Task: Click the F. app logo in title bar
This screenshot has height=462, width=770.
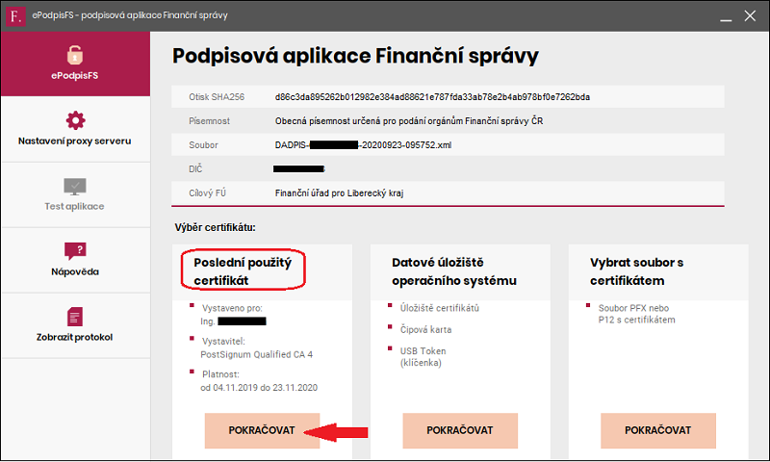Action: coord(14,16)
